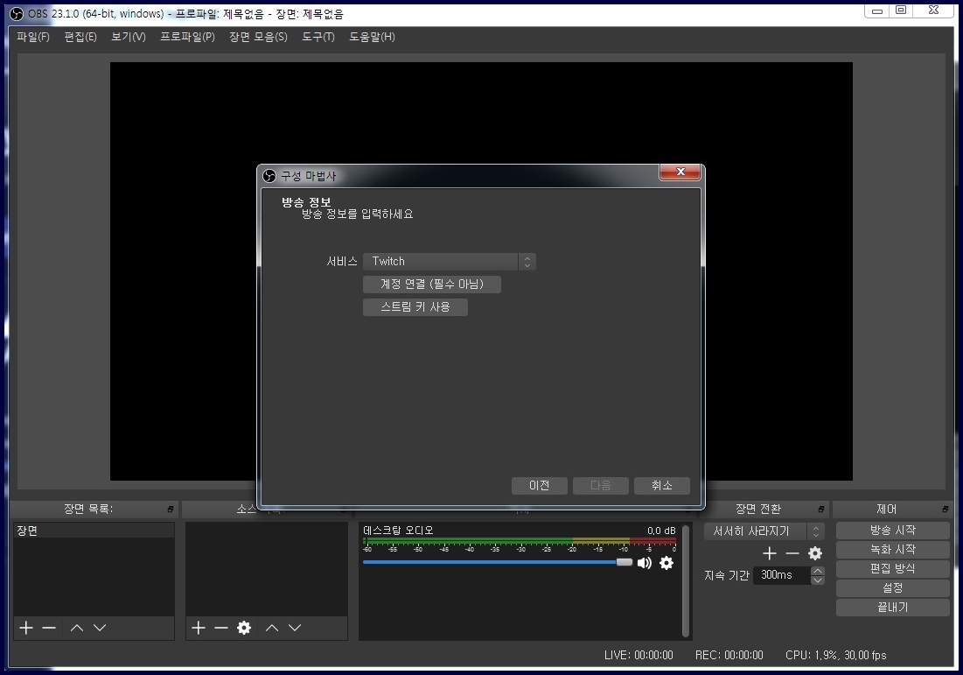
Task: Click the REC: 00:00:00 status text
Action: click(x=729, y=656)
